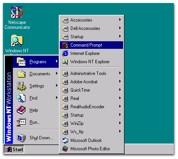This screenshot has height=159, width=178.
Task: Click the purple Help book icon
Action: [x=21, y=110]
